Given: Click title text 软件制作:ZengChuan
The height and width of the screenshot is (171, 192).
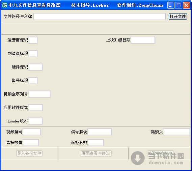Looking at the screenshot, I should coord(140,5).
